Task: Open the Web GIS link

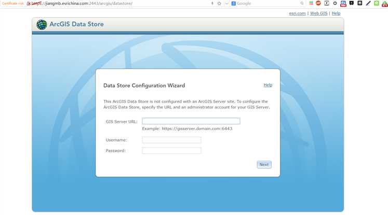Action: (x=319, y=13)
